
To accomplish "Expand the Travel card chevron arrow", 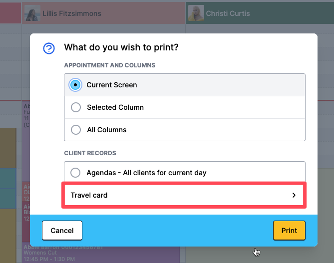I will coord(294,195).
